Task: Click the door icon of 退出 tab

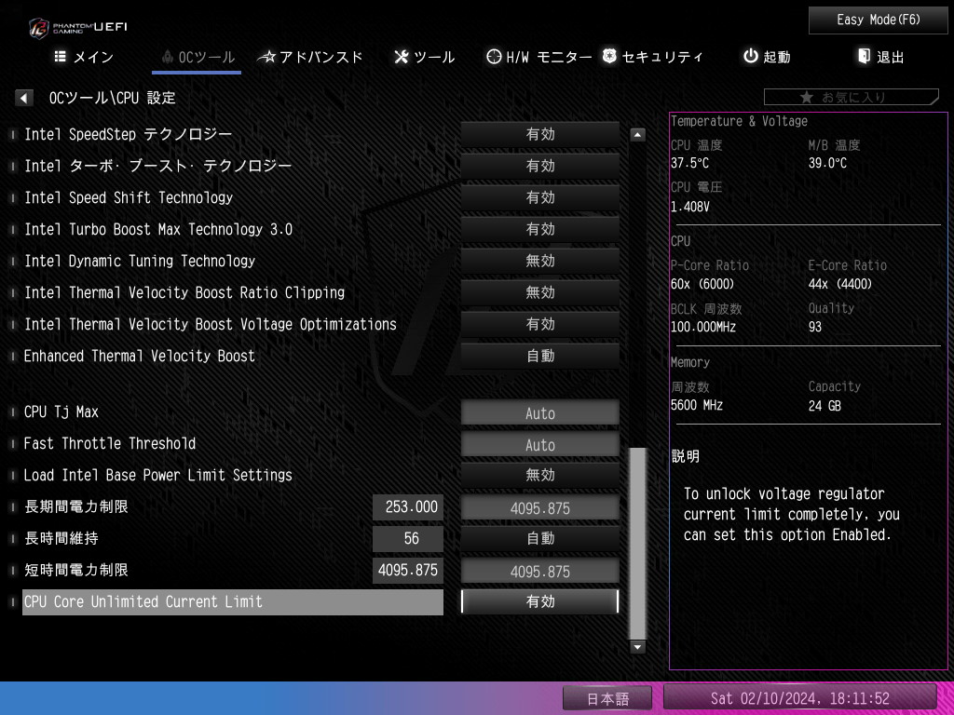Action: (x=864, y=57)
